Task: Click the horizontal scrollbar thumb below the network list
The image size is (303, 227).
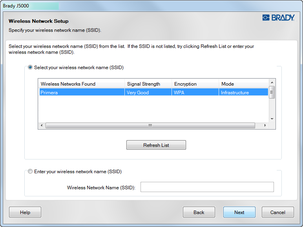Action: [150, 126]
